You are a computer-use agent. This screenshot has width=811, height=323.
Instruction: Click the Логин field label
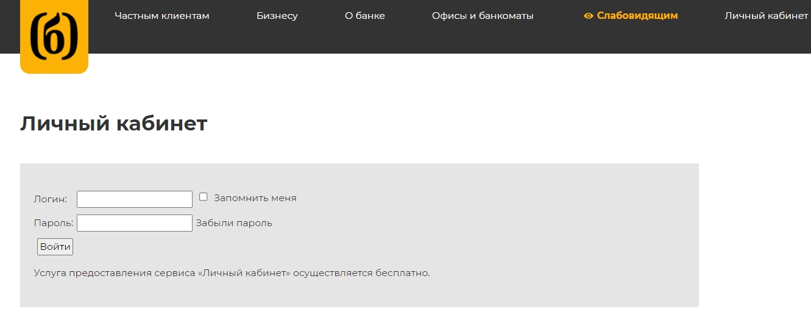(x=51, y=199)
